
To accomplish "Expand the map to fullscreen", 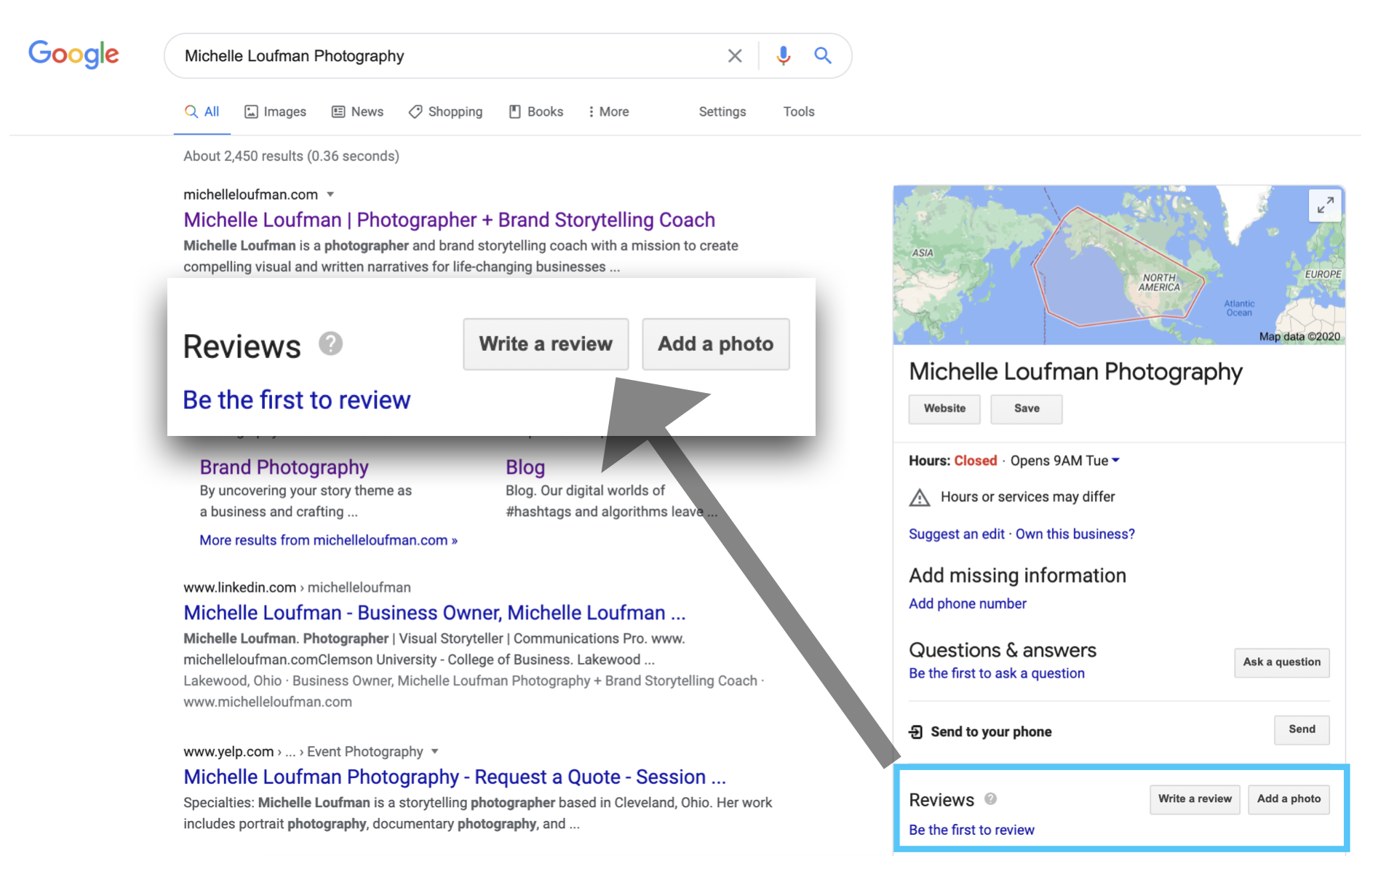I will coord(1325,206).
